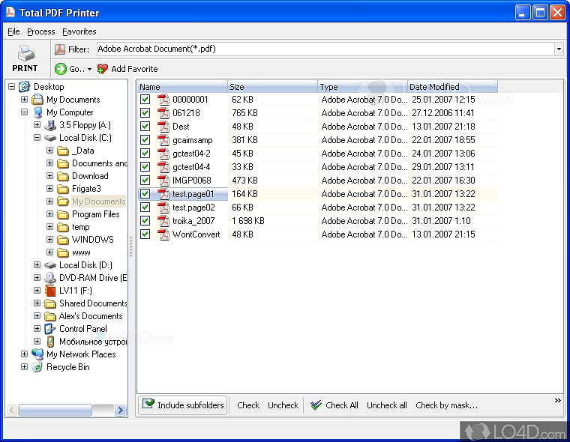Click the Add Favorite heart icon
The height and width of the screenshot is (442, 570).
click(x=103, y=69)
